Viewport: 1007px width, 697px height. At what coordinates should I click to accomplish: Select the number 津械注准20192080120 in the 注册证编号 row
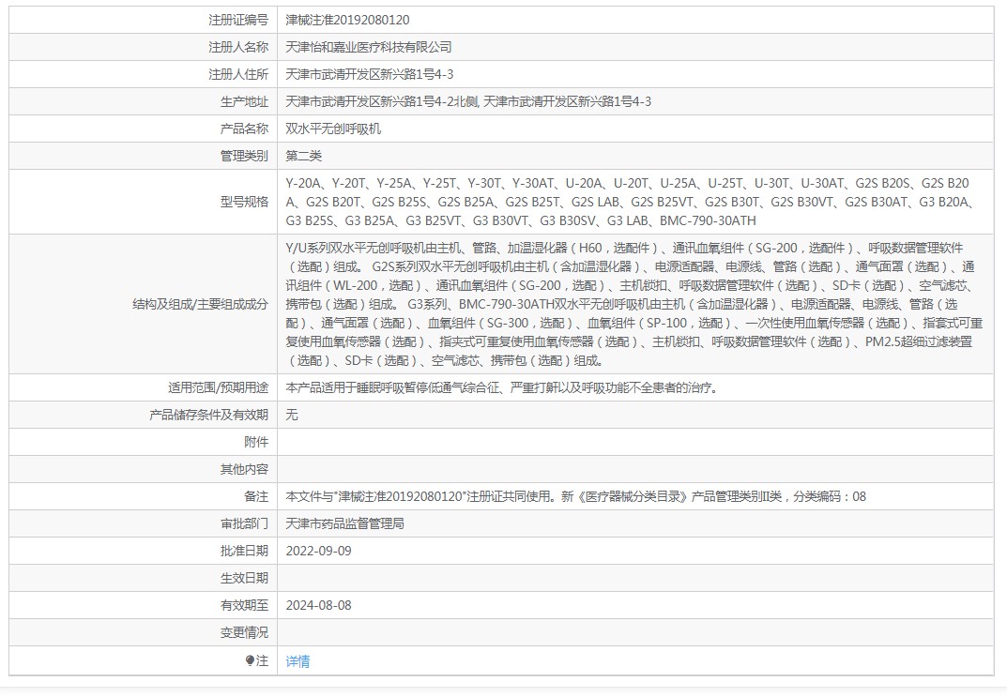347,20
